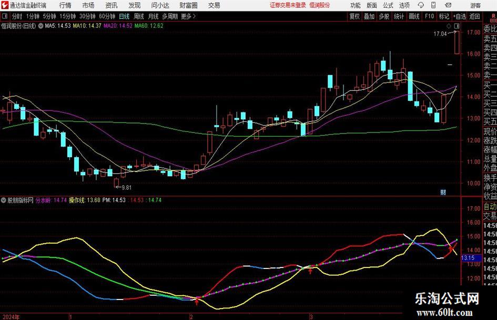This screenshot has height=320, width=497.
Task: Open the 公式 menu
Action: pyautogui.click(x=388, y=5)
